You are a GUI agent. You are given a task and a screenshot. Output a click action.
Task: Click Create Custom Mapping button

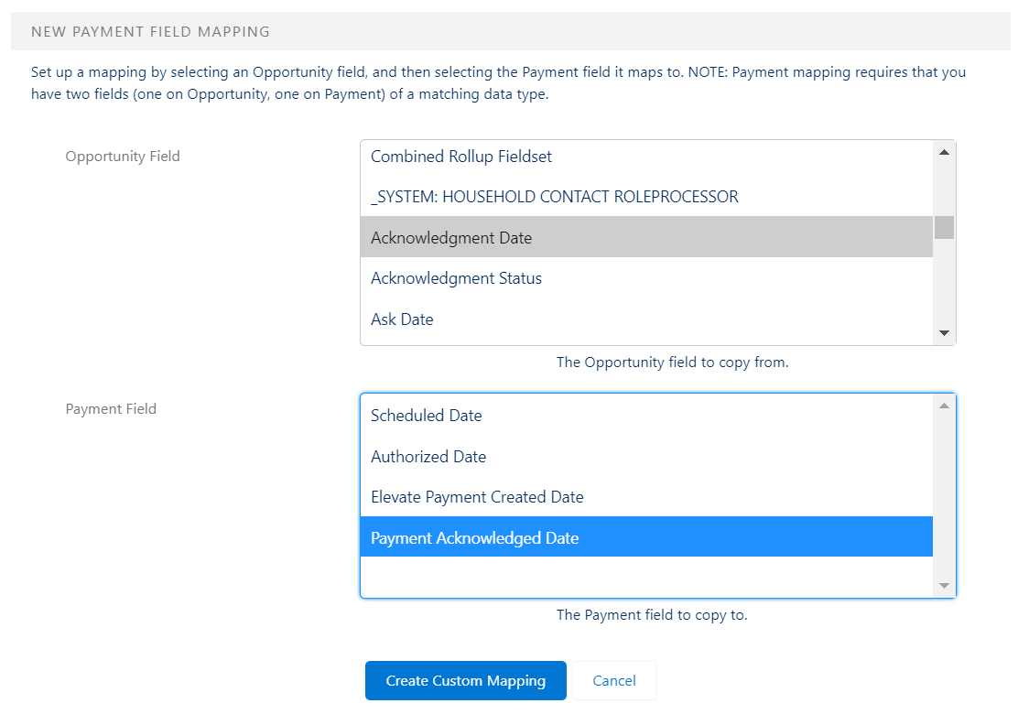[x=465, y=681]
